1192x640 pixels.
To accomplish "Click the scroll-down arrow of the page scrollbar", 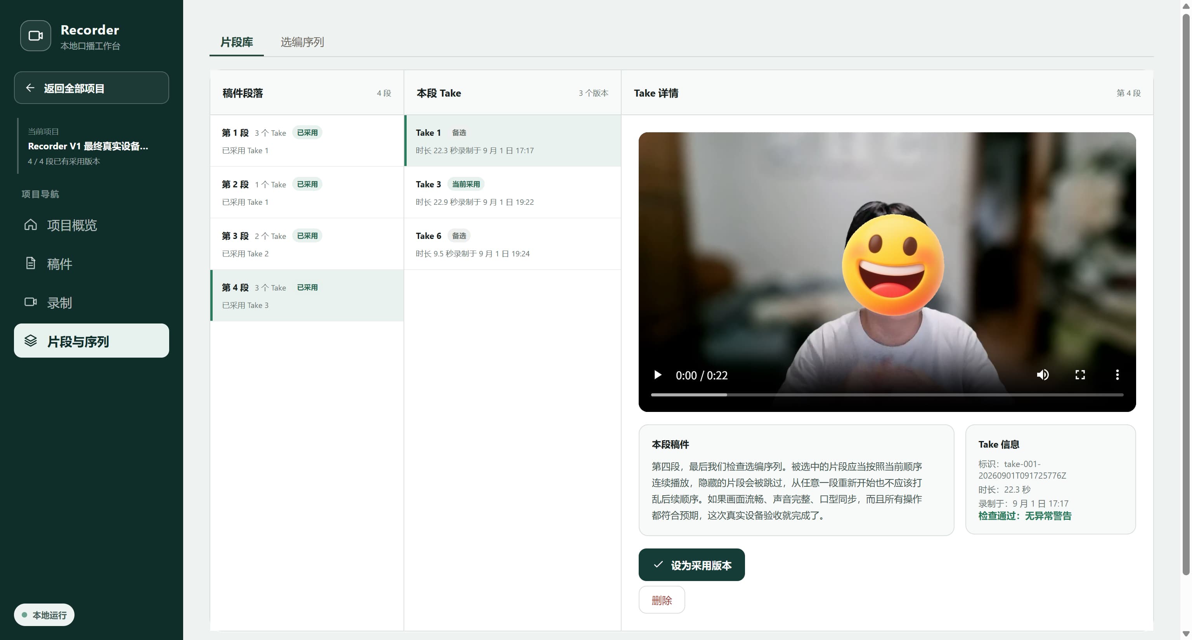I will (1186, 634).
